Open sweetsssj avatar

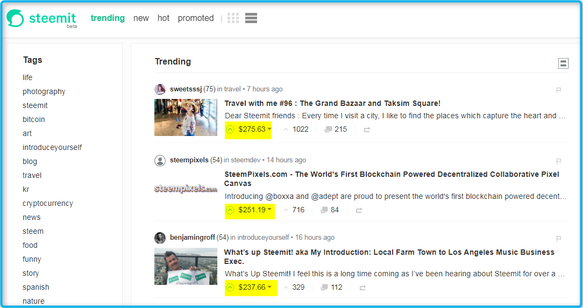tap(160, 89)
